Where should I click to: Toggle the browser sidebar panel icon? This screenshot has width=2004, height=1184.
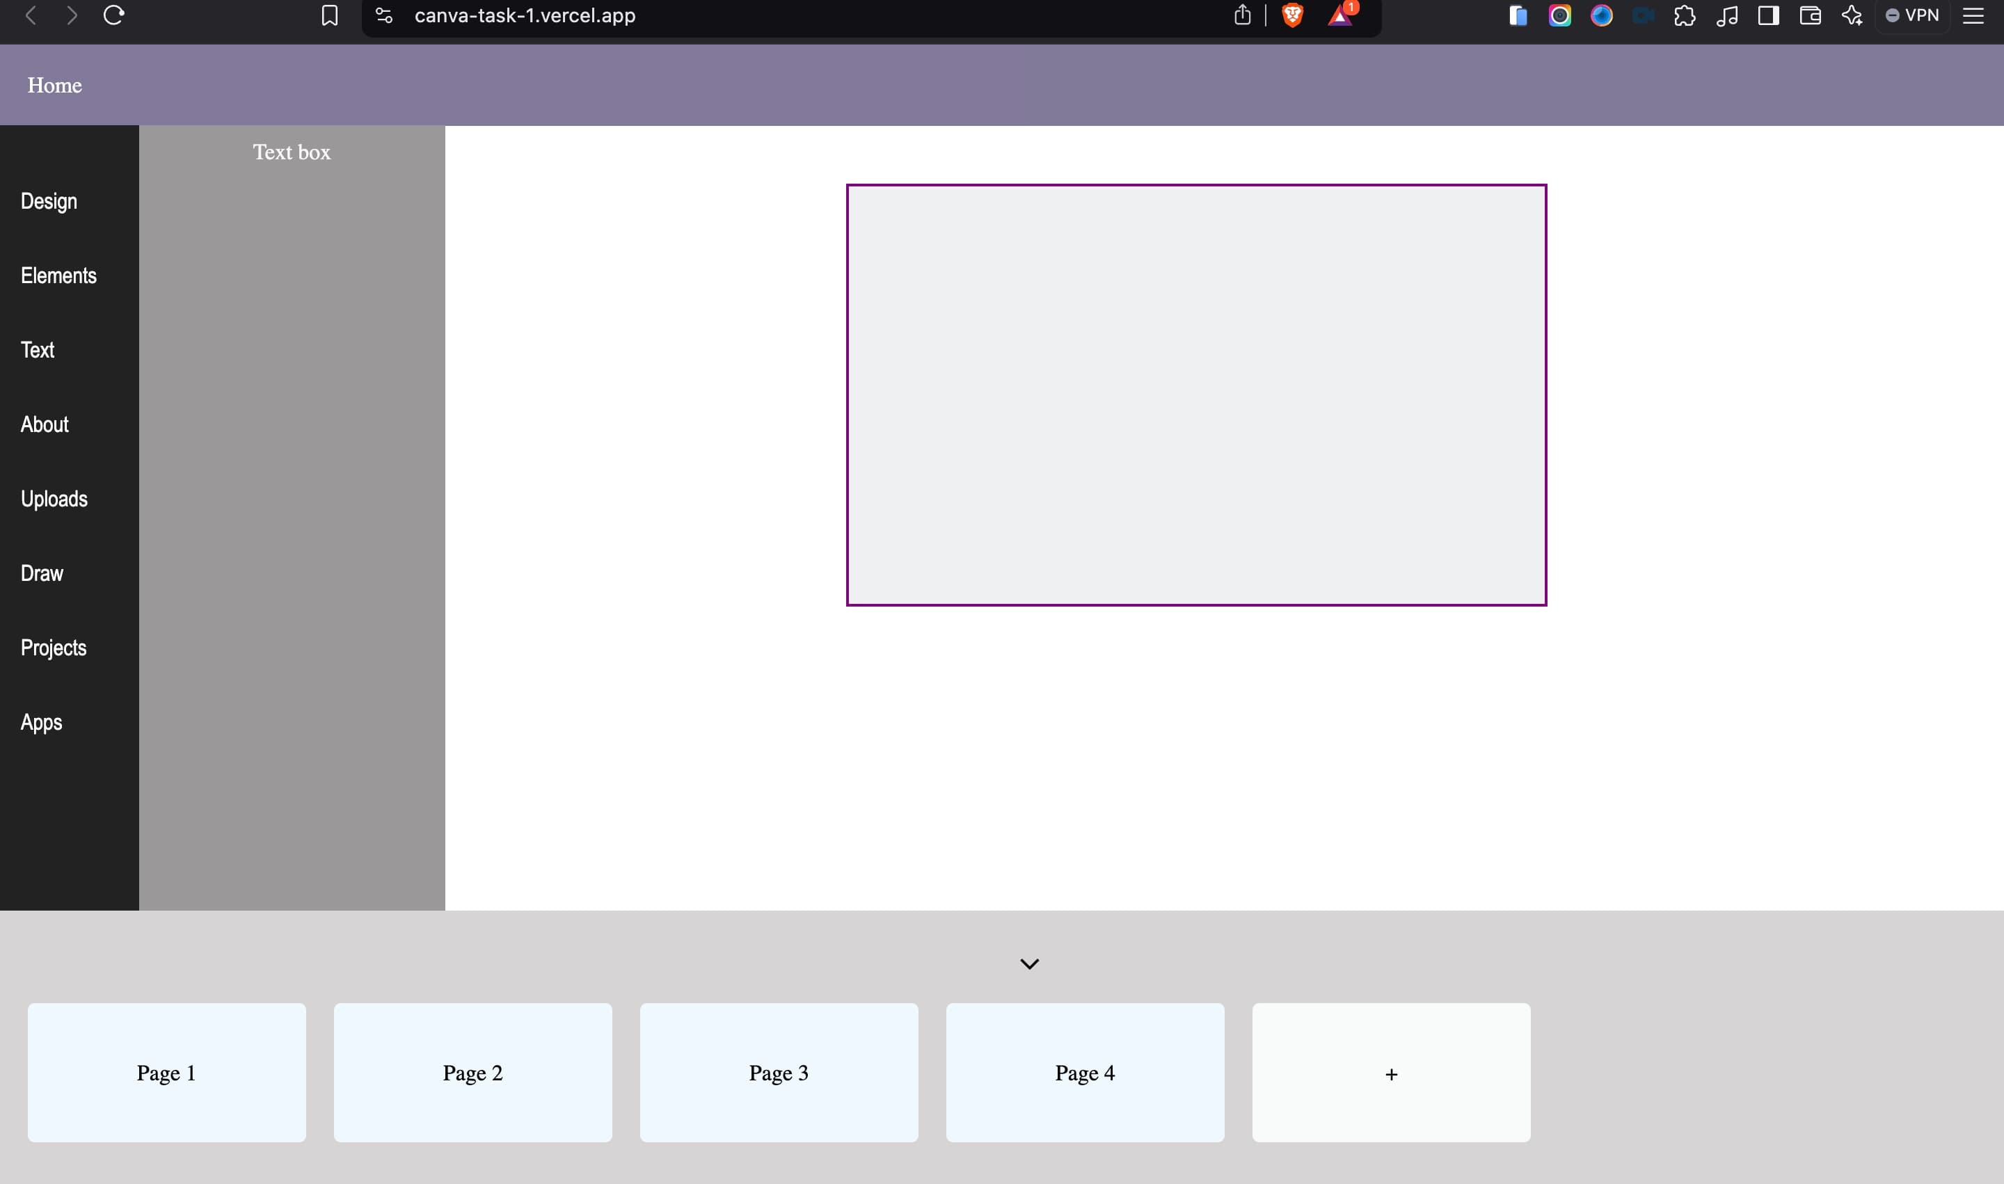click(x=1768, y=15)
